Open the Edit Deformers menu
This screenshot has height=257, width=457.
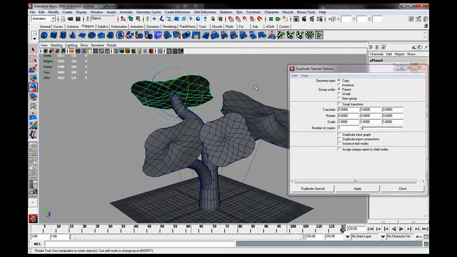[205, 12]
